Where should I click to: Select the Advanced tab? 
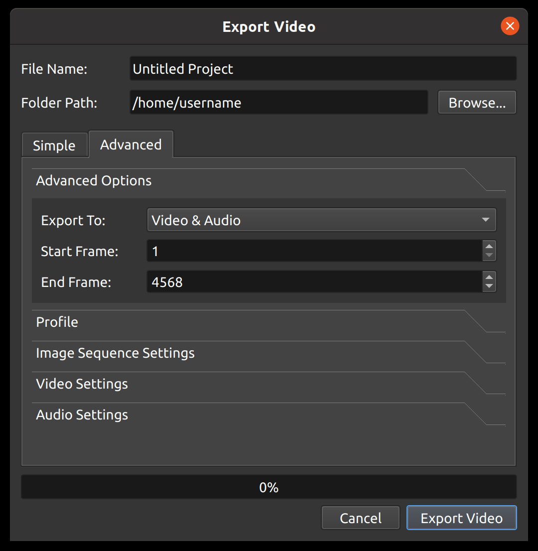pos(131,144)
